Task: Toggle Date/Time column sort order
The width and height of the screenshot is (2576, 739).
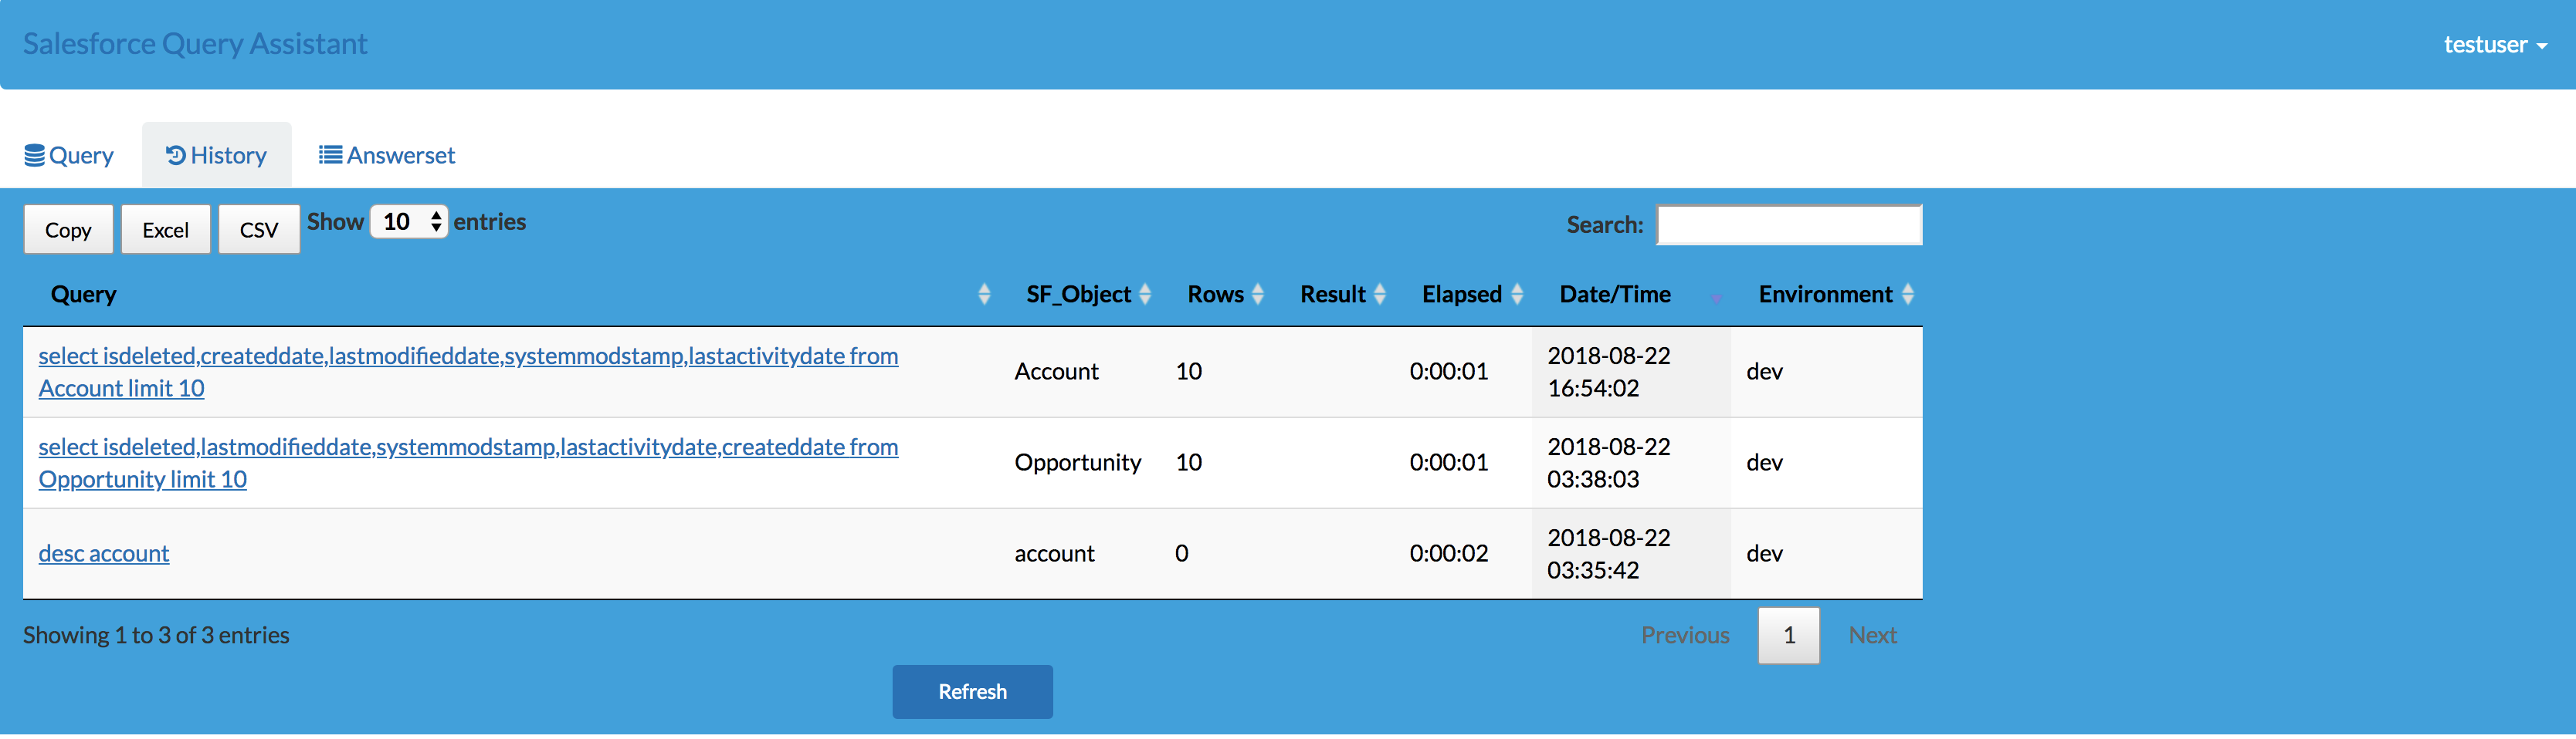Action: point(1716,295)
